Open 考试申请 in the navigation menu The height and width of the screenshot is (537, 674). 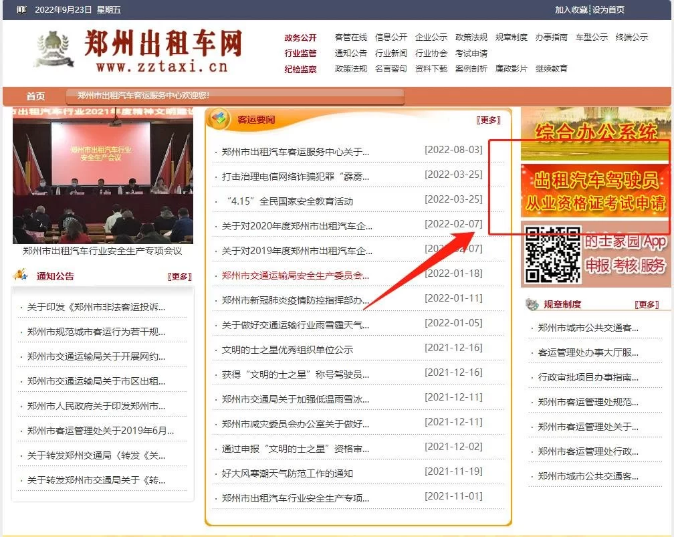click(x=471, y=53)
